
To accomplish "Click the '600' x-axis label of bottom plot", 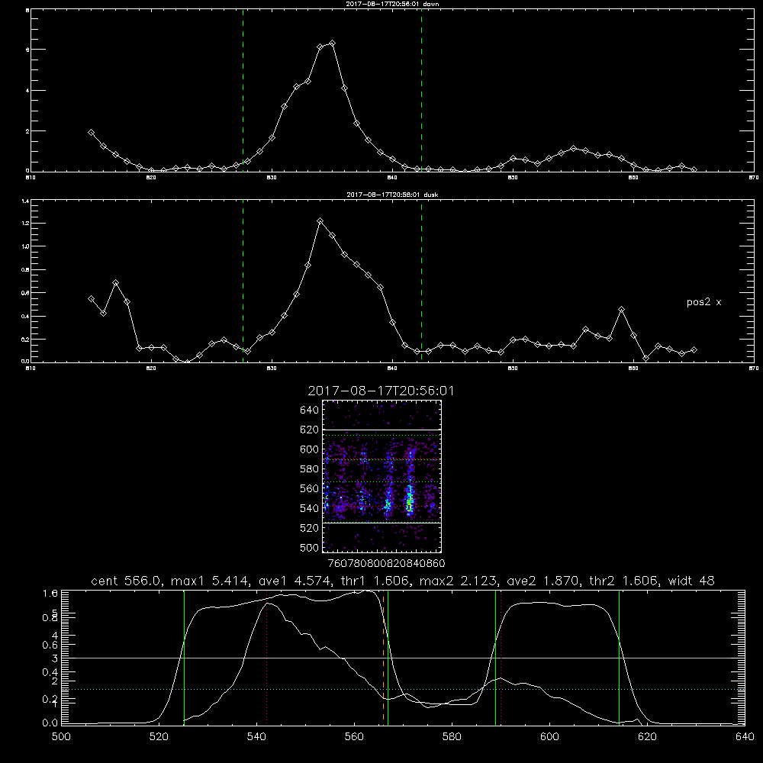I will [x=550, y=737].
